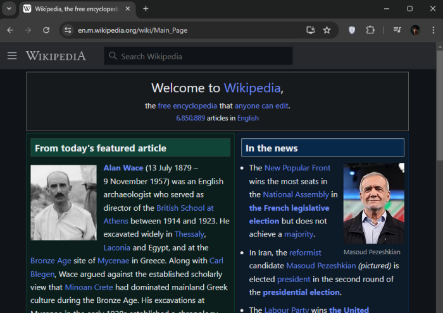443x313 pixels.
Task: View site information in the address bar
Action: coord(68,30)
